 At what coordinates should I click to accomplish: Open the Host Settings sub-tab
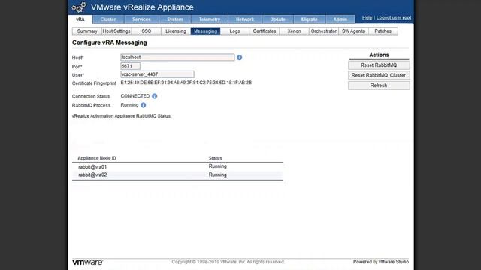pos(116,31)
